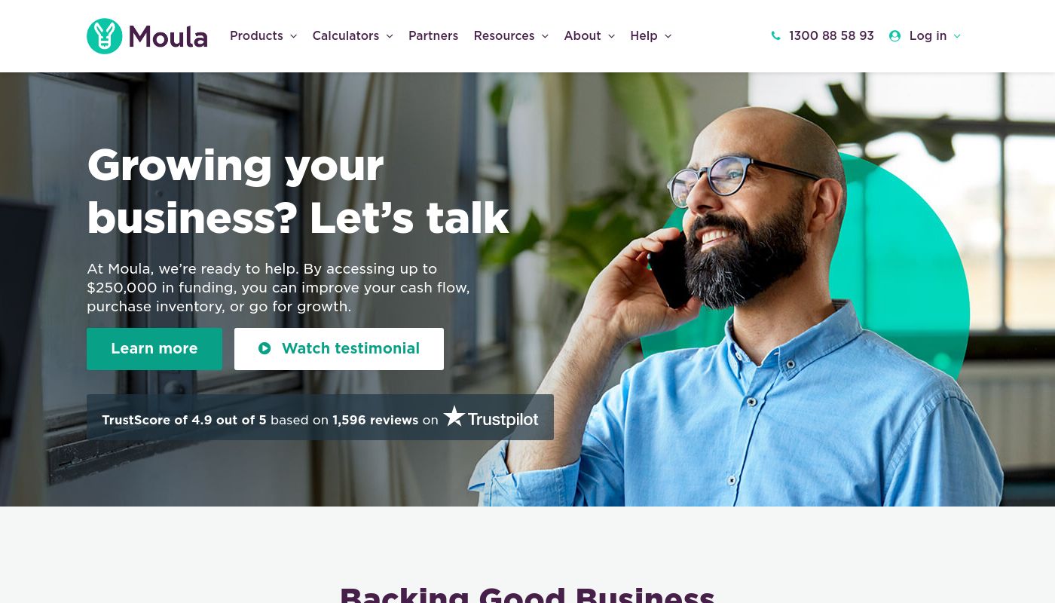The height and width of the screenshot is (603, 1055).
Task: Select the Calculators menu item
Action: (x=346, y=36)
